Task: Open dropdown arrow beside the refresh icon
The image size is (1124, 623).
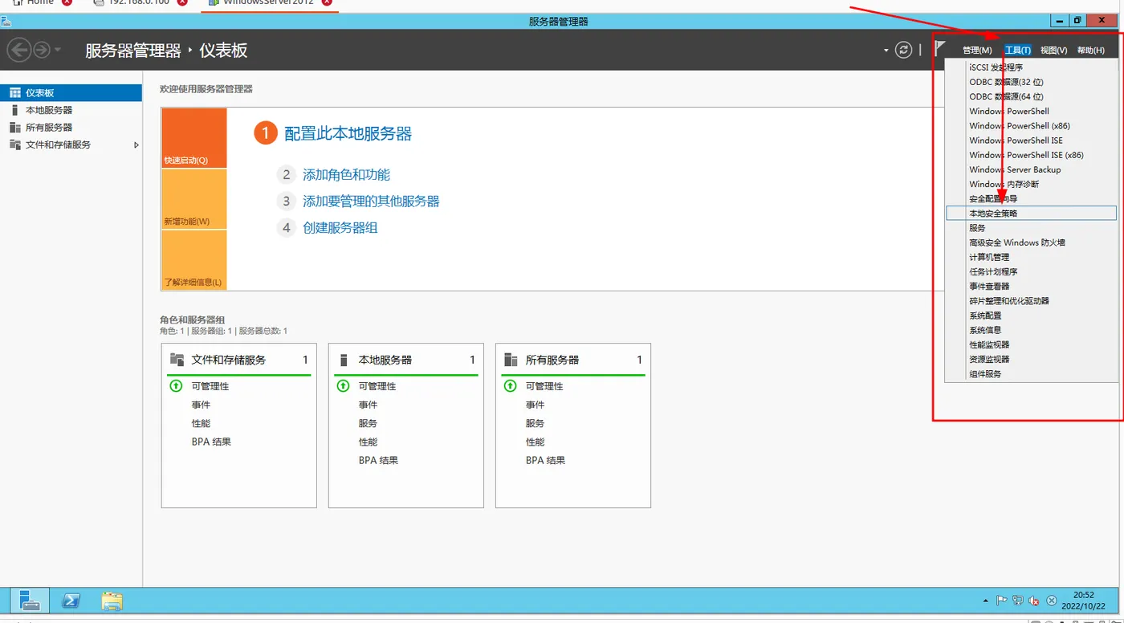Action: [886, 51]
